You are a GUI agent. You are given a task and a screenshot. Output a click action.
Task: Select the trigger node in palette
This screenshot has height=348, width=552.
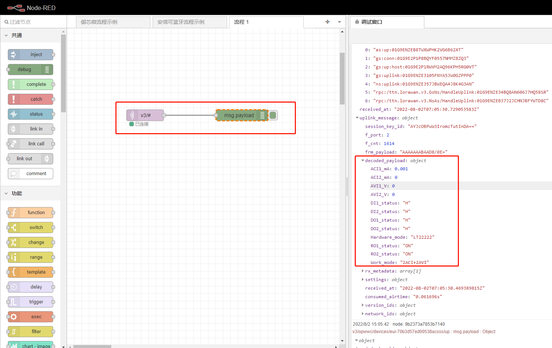point(31,302)
